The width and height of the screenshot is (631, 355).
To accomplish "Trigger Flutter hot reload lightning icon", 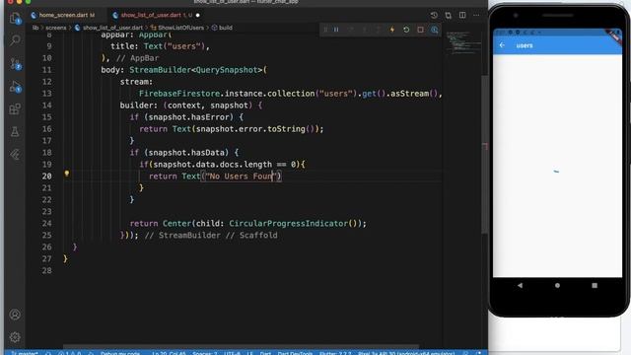I will tap(392, 30).
